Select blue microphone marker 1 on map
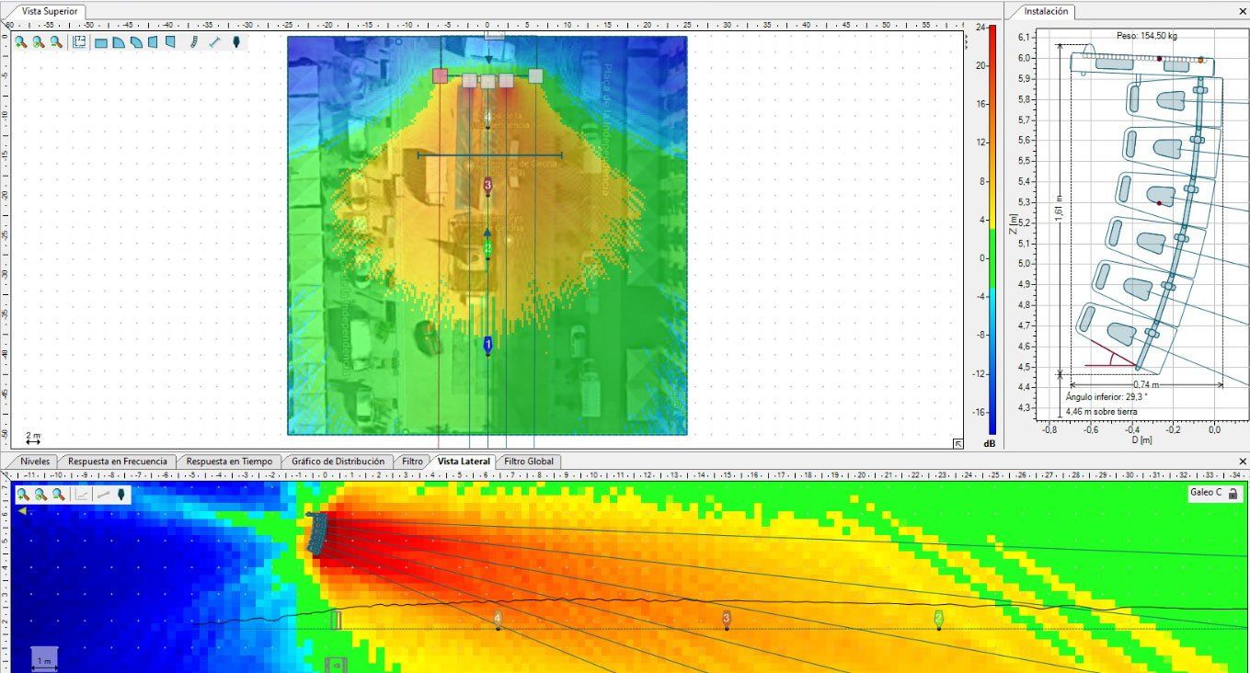The image size is (1250, 673). click(487, 345)
